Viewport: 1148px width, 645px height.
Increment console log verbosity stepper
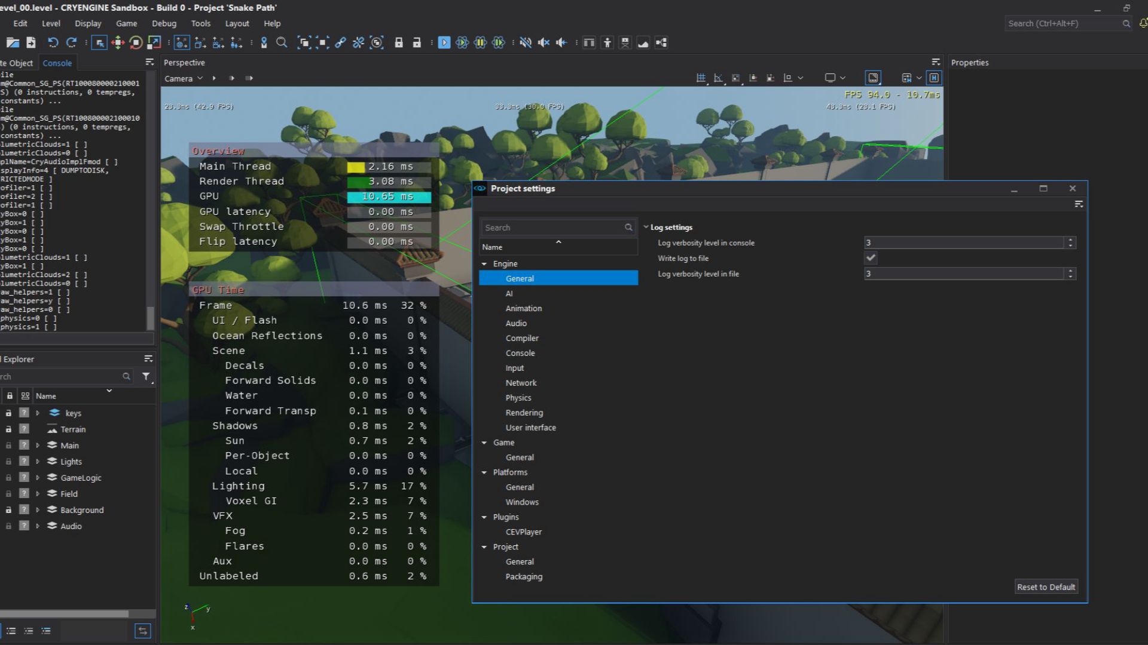[1071, 239]
